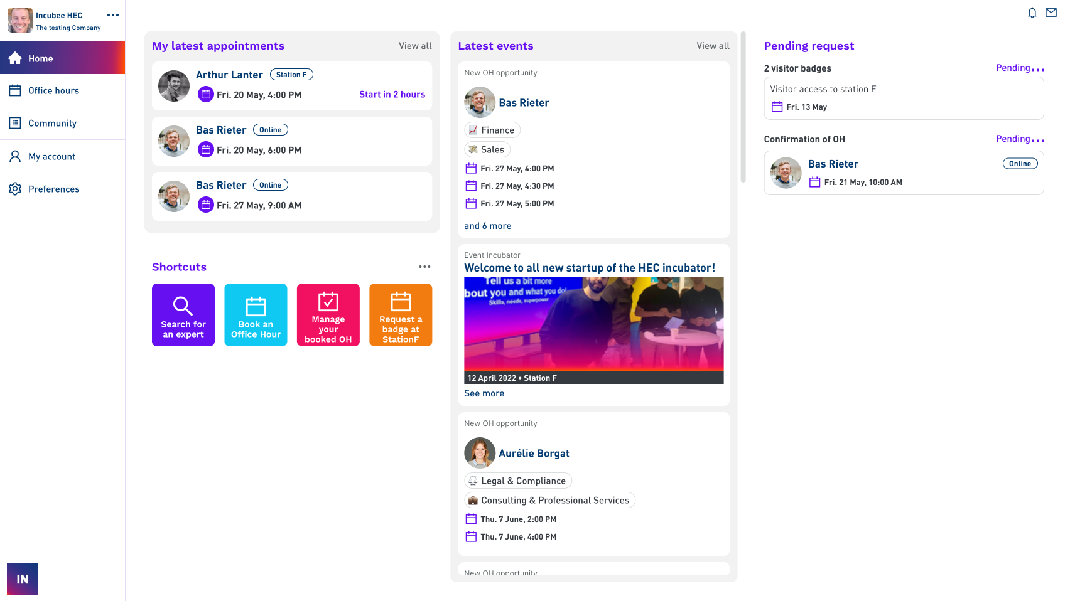Open notifications via the bell icon
The image size is (1070, 601).
[x=1032, y=13]
